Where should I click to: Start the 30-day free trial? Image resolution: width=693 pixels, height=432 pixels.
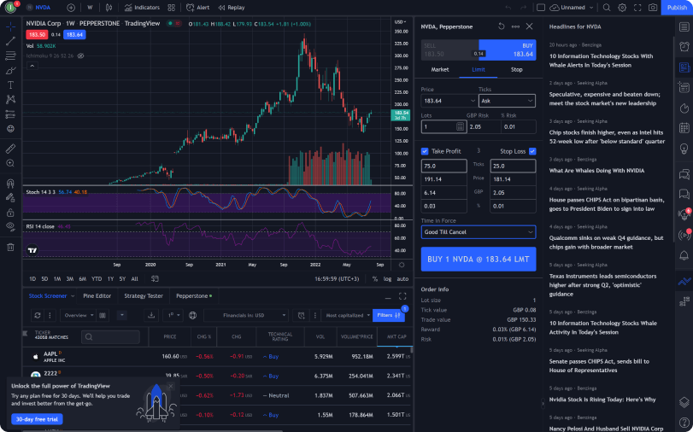point(37,419)
